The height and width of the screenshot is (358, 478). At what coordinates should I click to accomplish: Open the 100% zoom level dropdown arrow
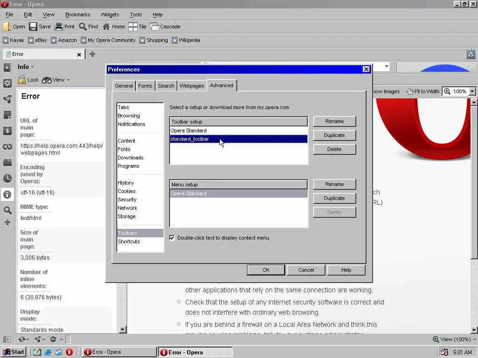472,91
